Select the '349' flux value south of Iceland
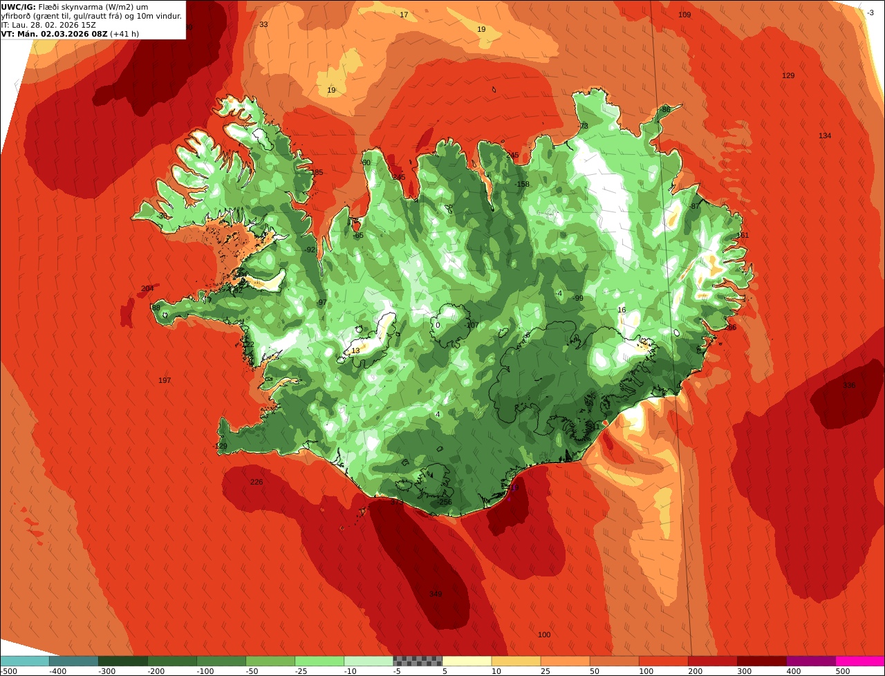This screenshot has width=885, height=676. (x=436, y=594)
